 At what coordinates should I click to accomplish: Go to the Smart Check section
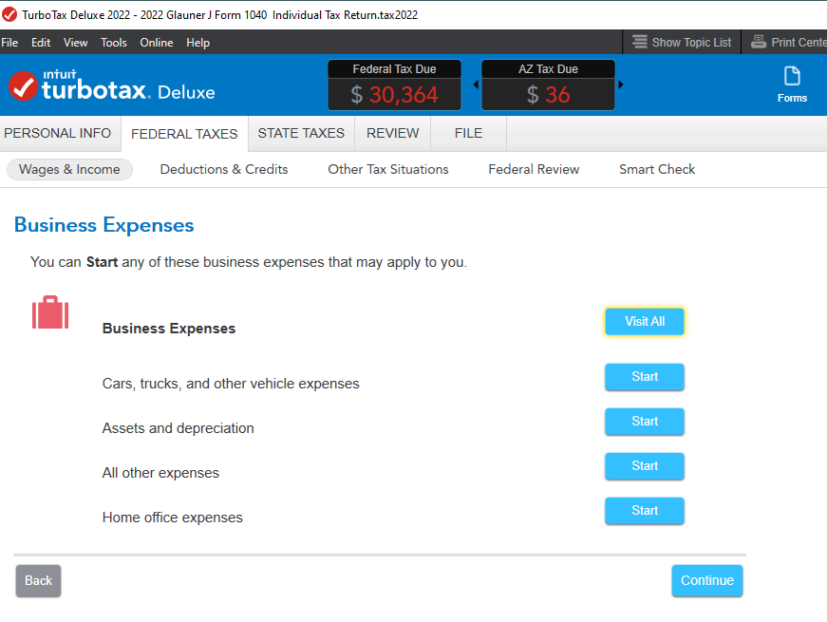coord(657,169)
